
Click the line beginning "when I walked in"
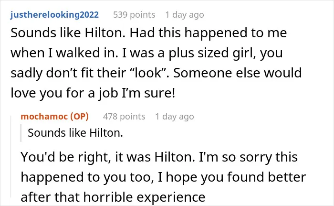(x=146, y=53)
